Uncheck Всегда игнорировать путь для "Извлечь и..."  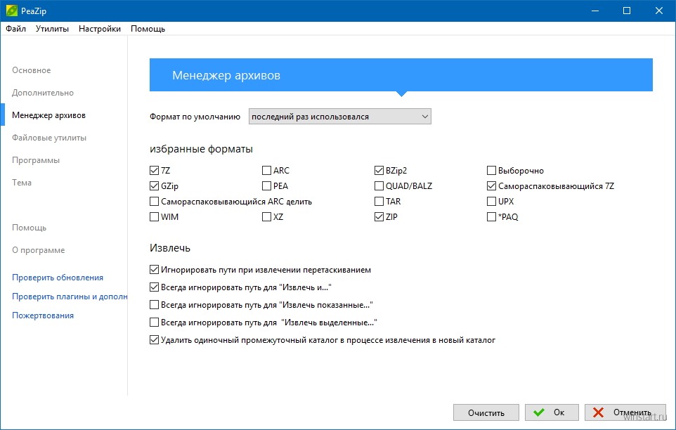tap(155, 287)
